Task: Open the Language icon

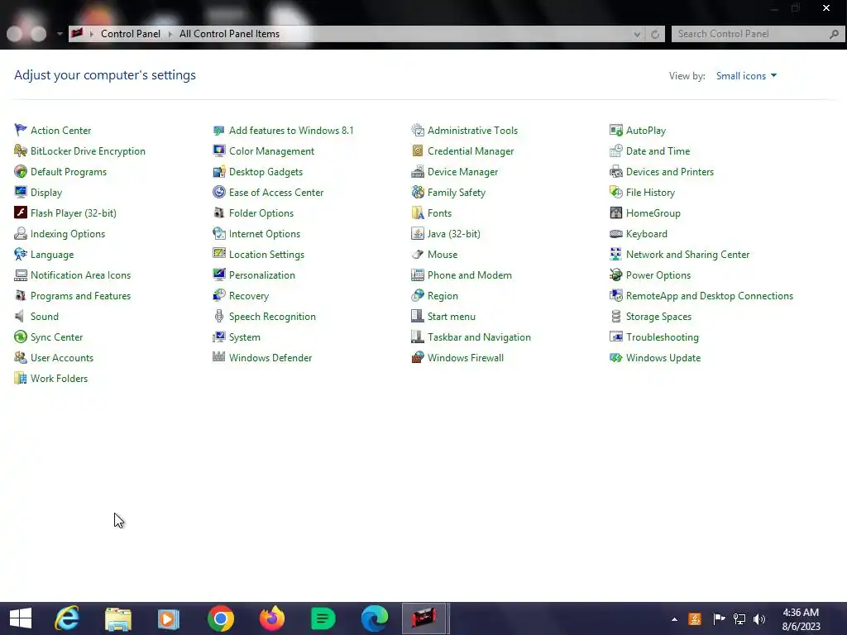Action: point(21,255)
